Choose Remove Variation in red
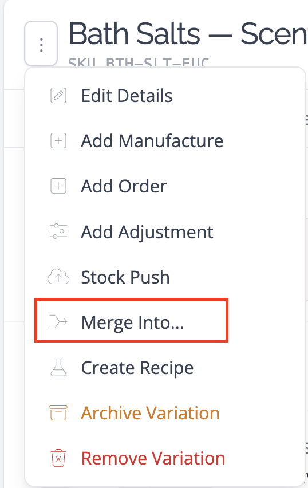 (x=153, y=458)
